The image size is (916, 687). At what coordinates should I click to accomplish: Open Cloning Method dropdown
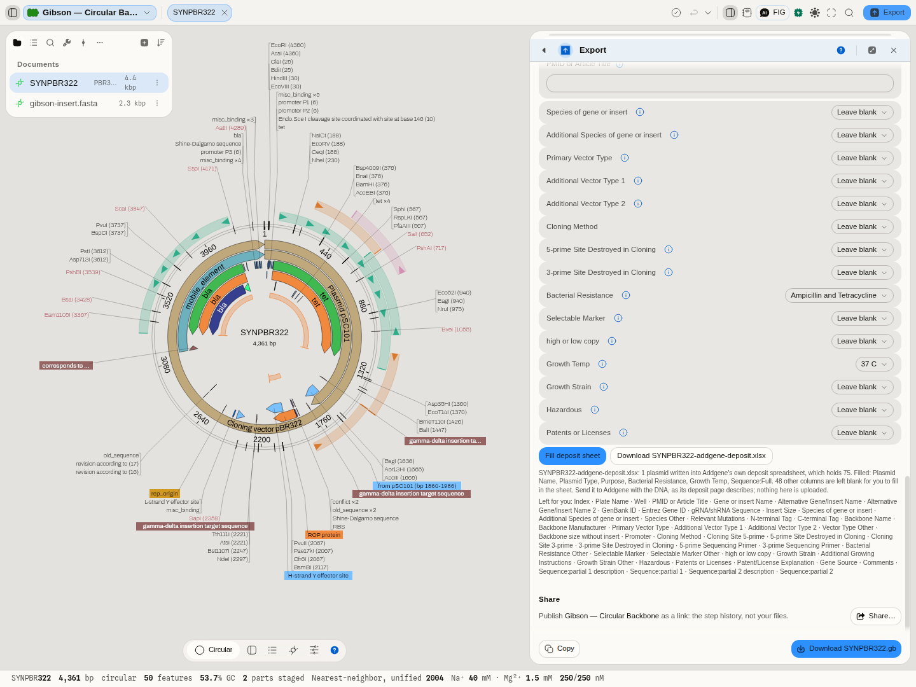[863, 226]
